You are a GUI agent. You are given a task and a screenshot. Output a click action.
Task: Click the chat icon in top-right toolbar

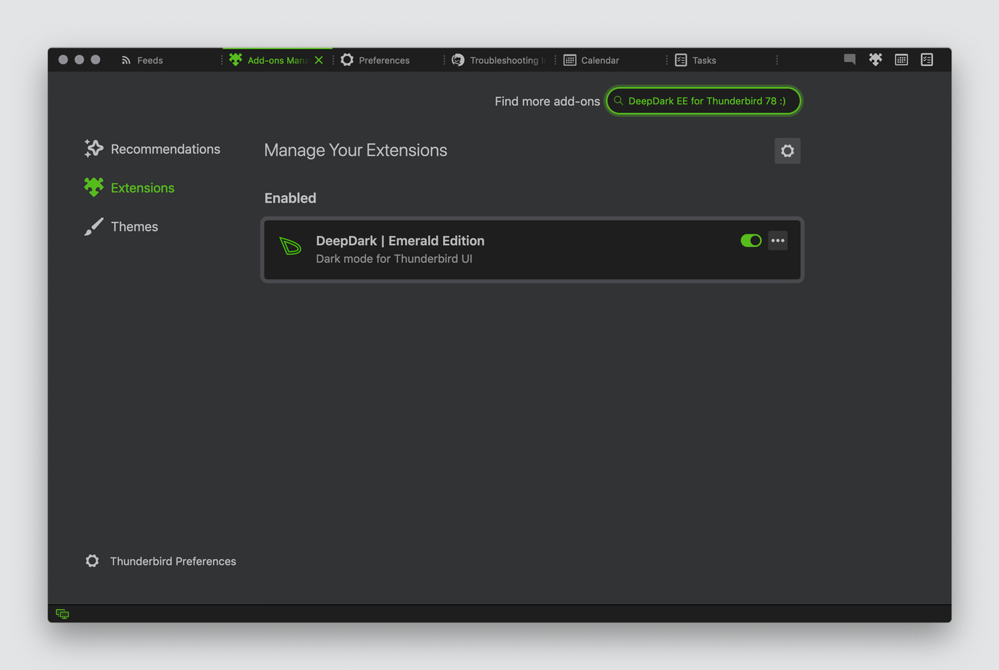(850, 59)
